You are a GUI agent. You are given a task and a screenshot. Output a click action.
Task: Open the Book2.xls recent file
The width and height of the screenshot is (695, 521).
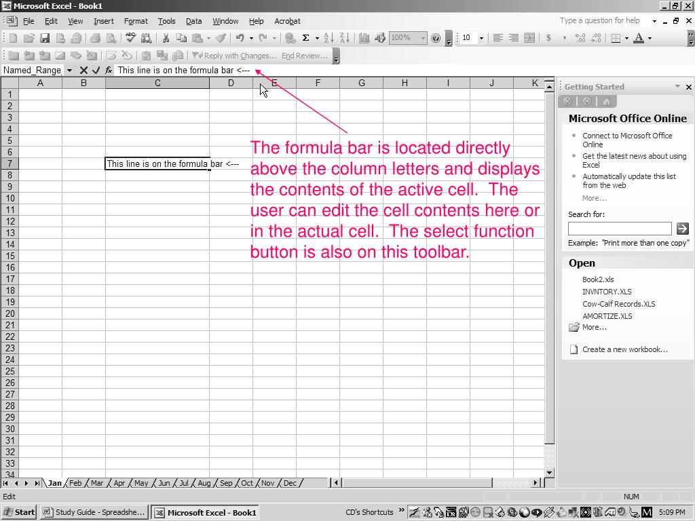click(x=598, y=279)
